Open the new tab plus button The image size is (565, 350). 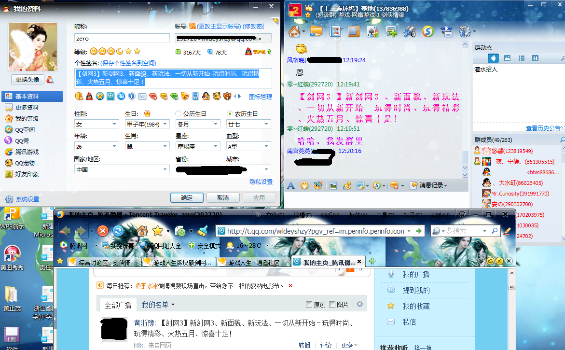click(372, 261)
